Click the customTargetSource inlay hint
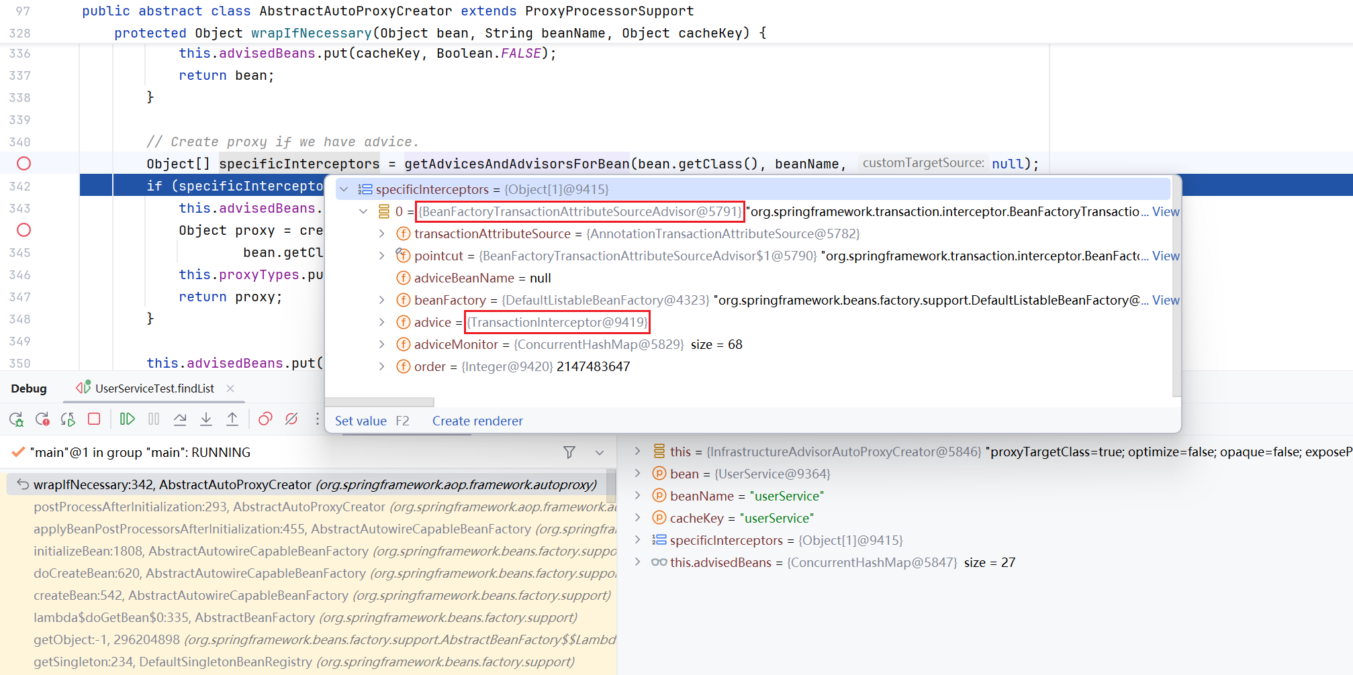Viewport: 1353px width, 675px height. (x=923, y=163)
